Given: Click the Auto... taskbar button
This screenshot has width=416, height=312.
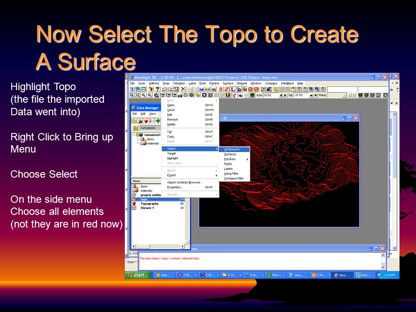Looking at the screenshot, I should click(x=364, y=275).
